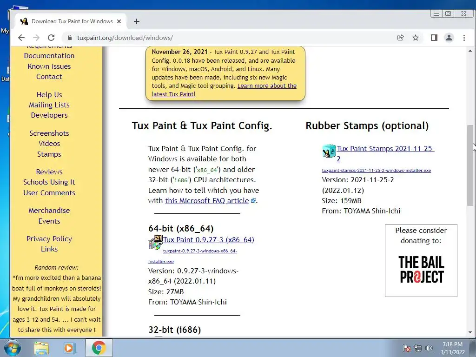Click the network tray icon

[418, 348]
